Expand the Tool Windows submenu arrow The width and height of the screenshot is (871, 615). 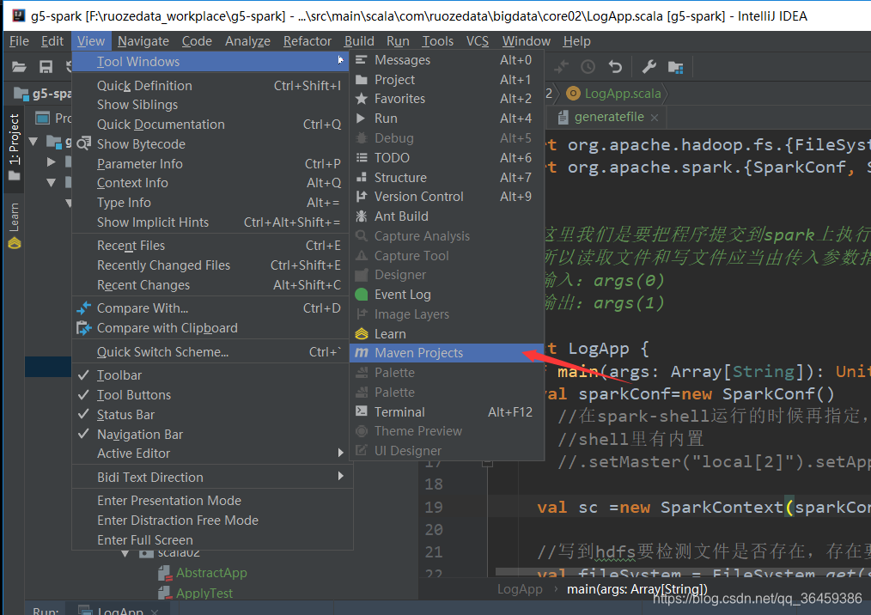[340, 61]
